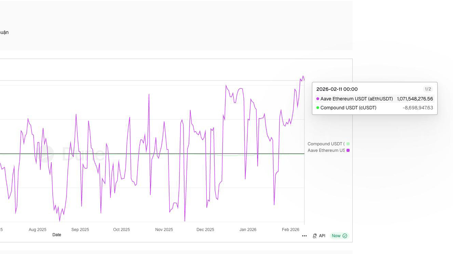
Task: Click the Feb 2026 x-axis label
Action: coord(290,230)
